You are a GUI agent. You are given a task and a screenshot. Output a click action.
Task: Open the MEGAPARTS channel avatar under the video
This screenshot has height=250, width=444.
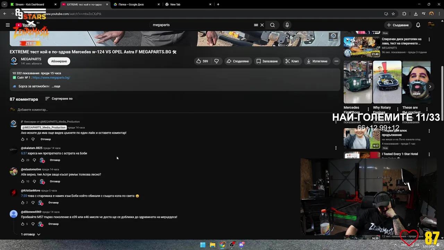(14, 61)
